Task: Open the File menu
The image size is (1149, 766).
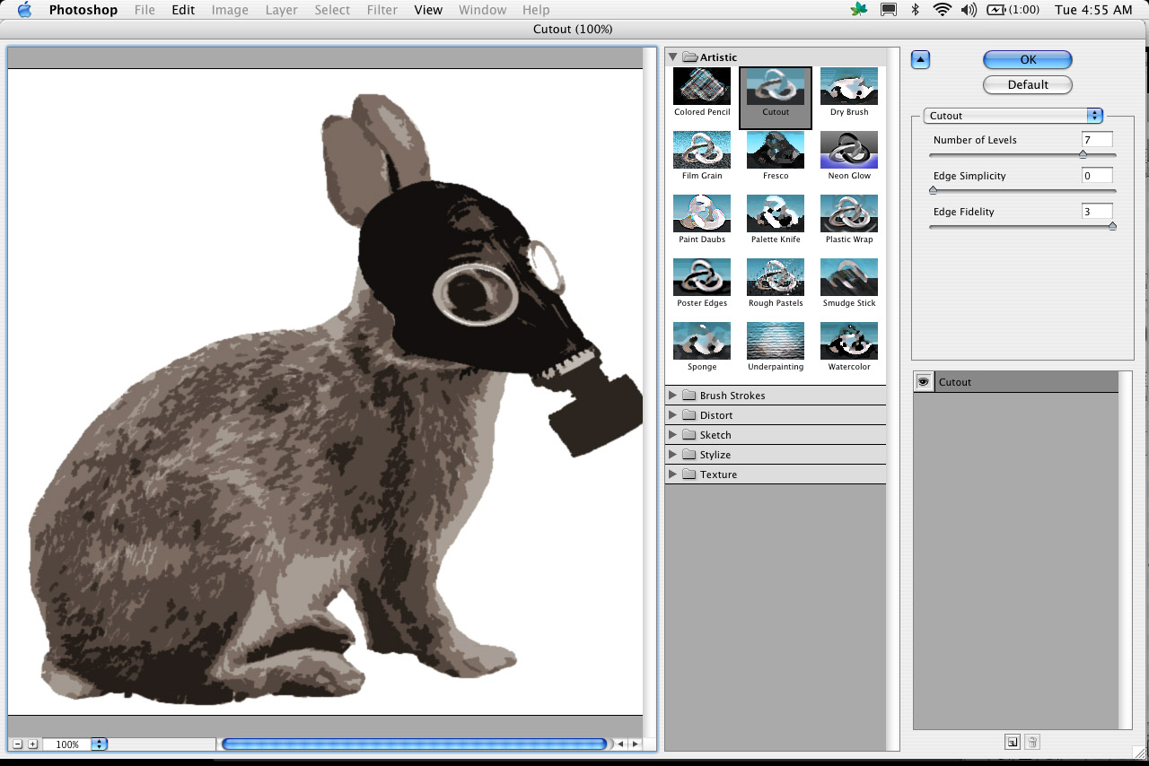Action: click(x=145, y=10)
